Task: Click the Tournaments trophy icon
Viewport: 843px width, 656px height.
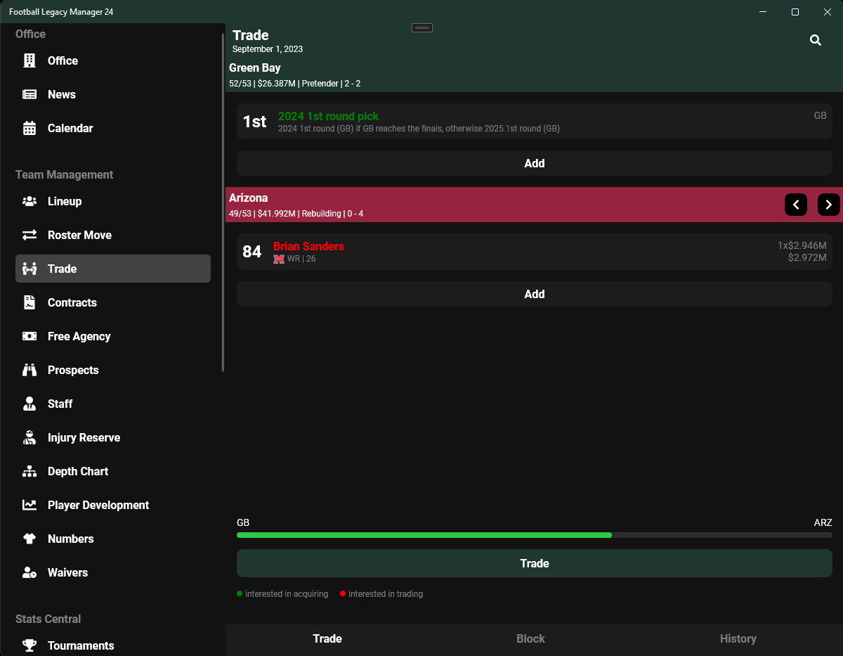Action: 30,645
